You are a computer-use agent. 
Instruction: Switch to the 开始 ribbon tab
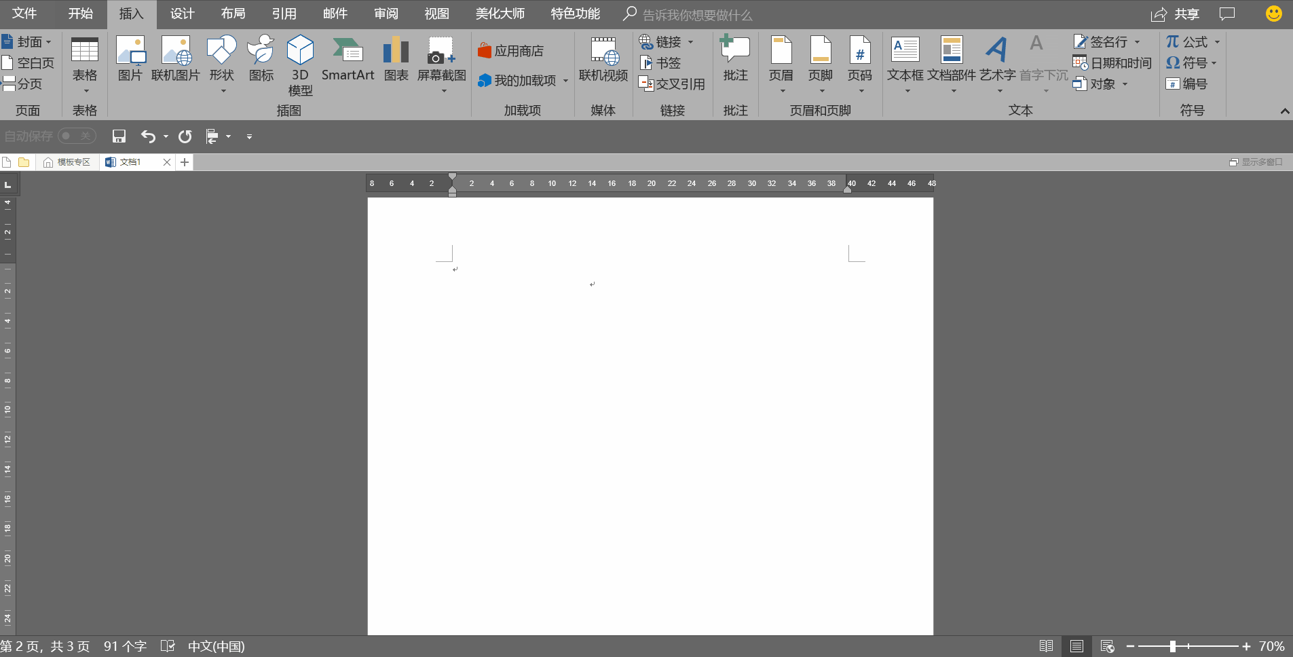[x=80, y=13]
